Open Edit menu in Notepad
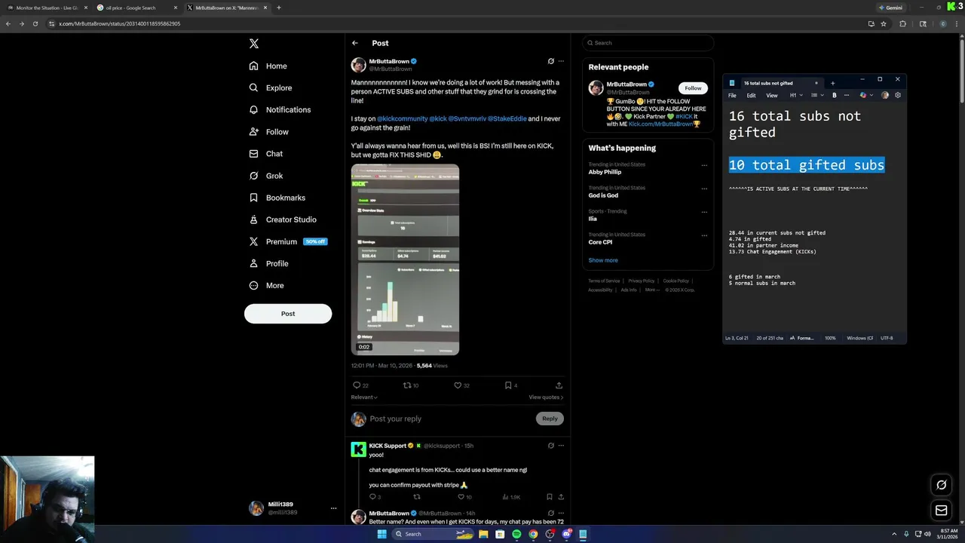965x543 pixels. tap(751, 96)
